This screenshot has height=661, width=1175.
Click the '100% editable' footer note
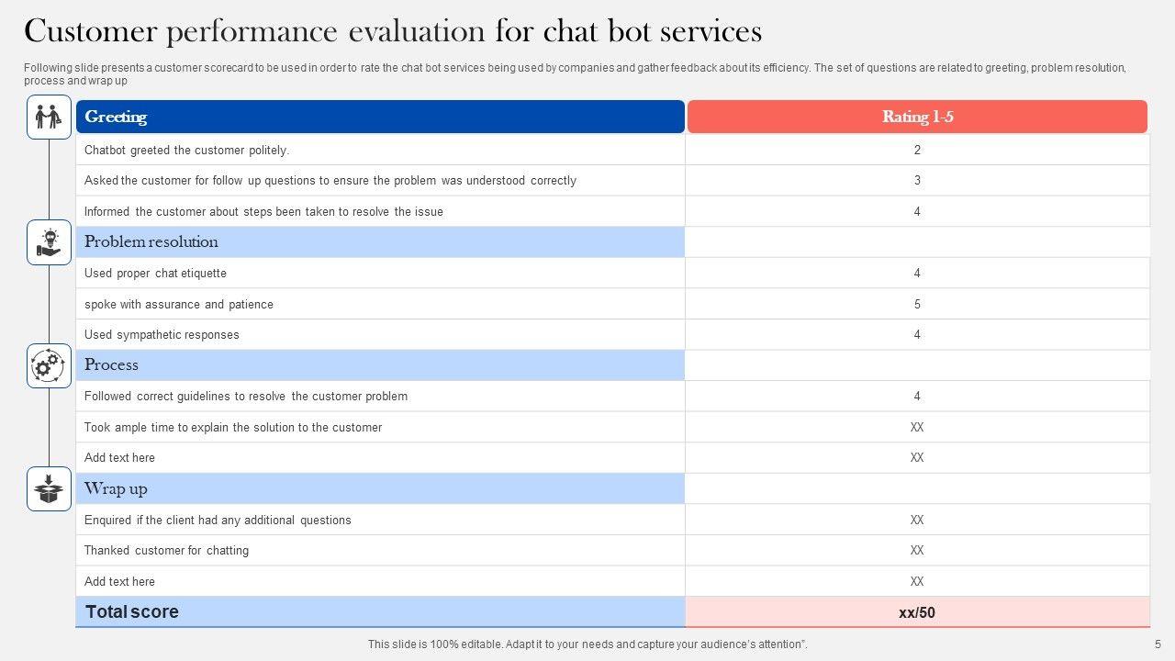(587, 644)
